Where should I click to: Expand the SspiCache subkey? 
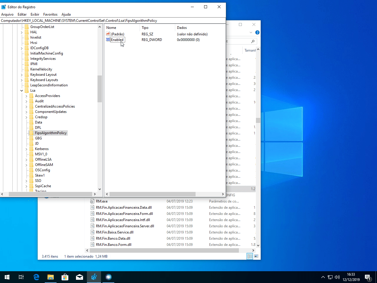point(27,186)
